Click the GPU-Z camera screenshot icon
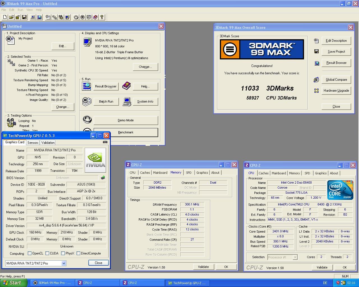 point(105,142)
